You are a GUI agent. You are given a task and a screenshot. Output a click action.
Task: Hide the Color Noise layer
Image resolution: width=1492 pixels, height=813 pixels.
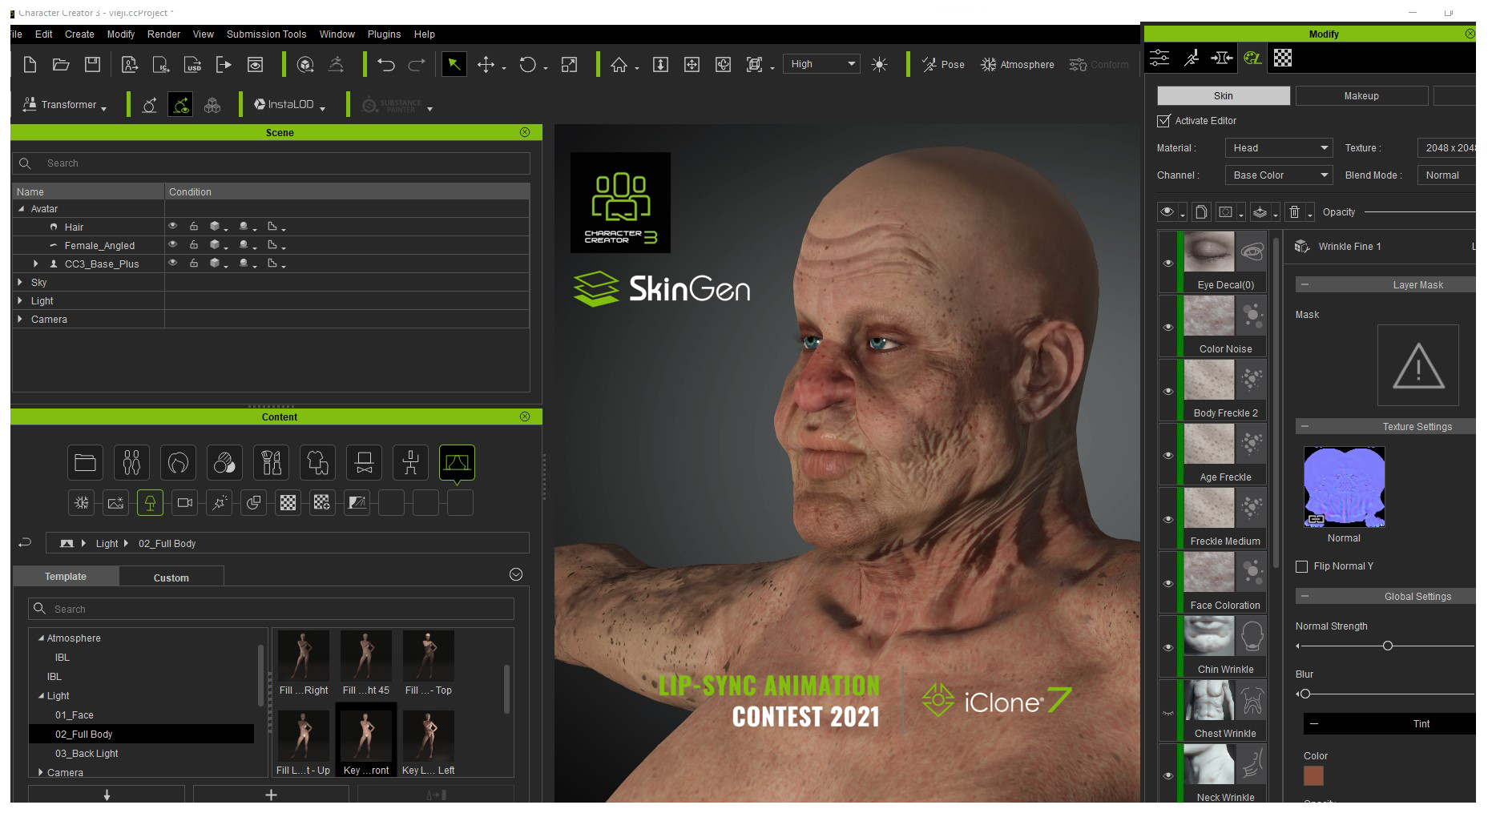(x=1167, y=327)
